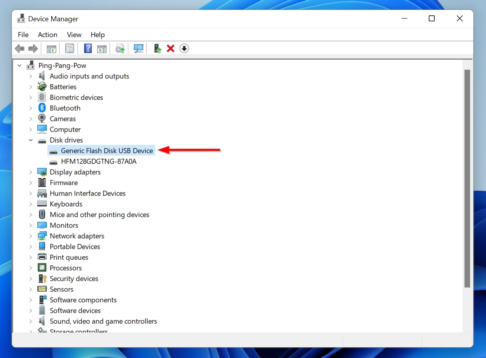486x358 pixels.
Task: Collapse the Ping-Pang-Pow root node
Action: pos(20,66)
